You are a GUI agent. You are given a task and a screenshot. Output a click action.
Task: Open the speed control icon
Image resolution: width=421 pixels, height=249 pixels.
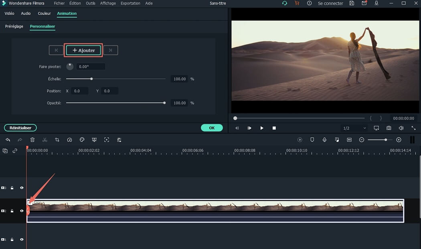pyautogui.click(x=69, y=140)
